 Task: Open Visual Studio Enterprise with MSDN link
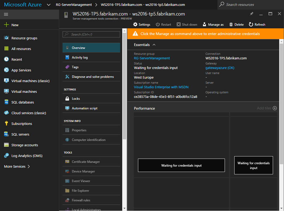pos(161,87)
